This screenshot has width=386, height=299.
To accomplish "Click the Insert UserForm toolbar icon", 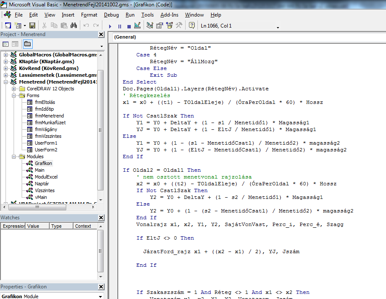I will click(18, 25).
